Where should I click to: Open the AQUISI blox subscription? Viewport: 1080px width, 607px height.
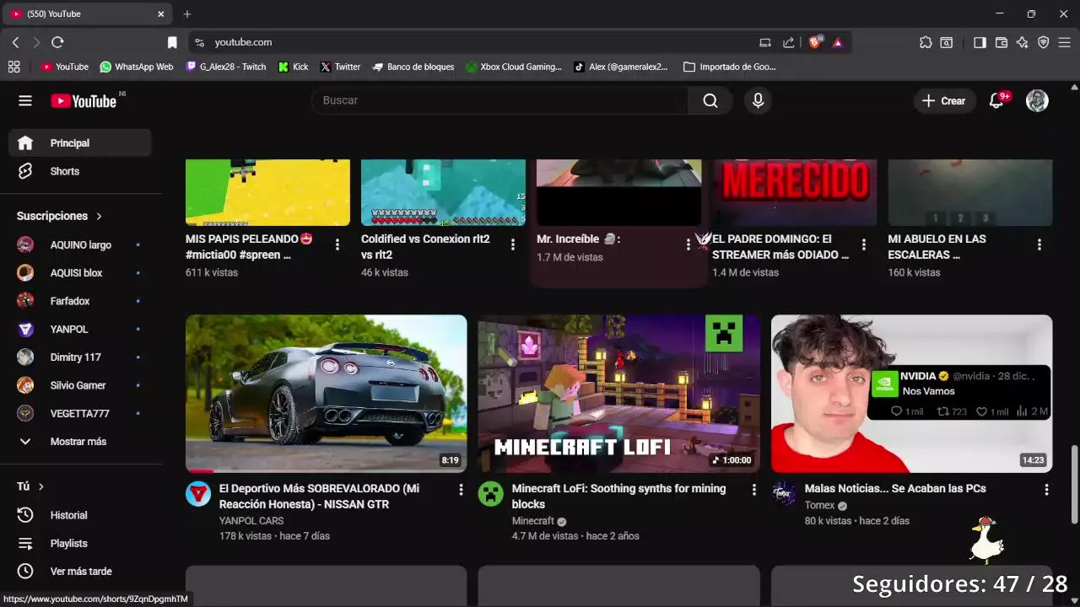80,273
